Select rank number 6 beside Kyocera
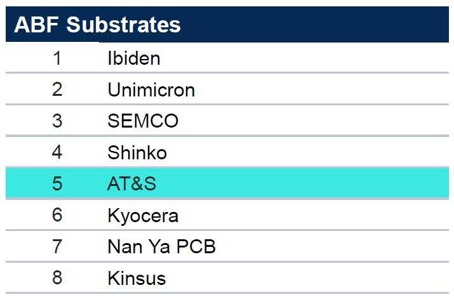Screen dimensions: 454x297 (x=57, y=216)
